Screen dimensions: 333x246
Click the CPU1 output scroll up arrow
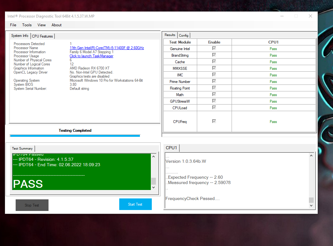pyautogui.click(x=311, y=156)
